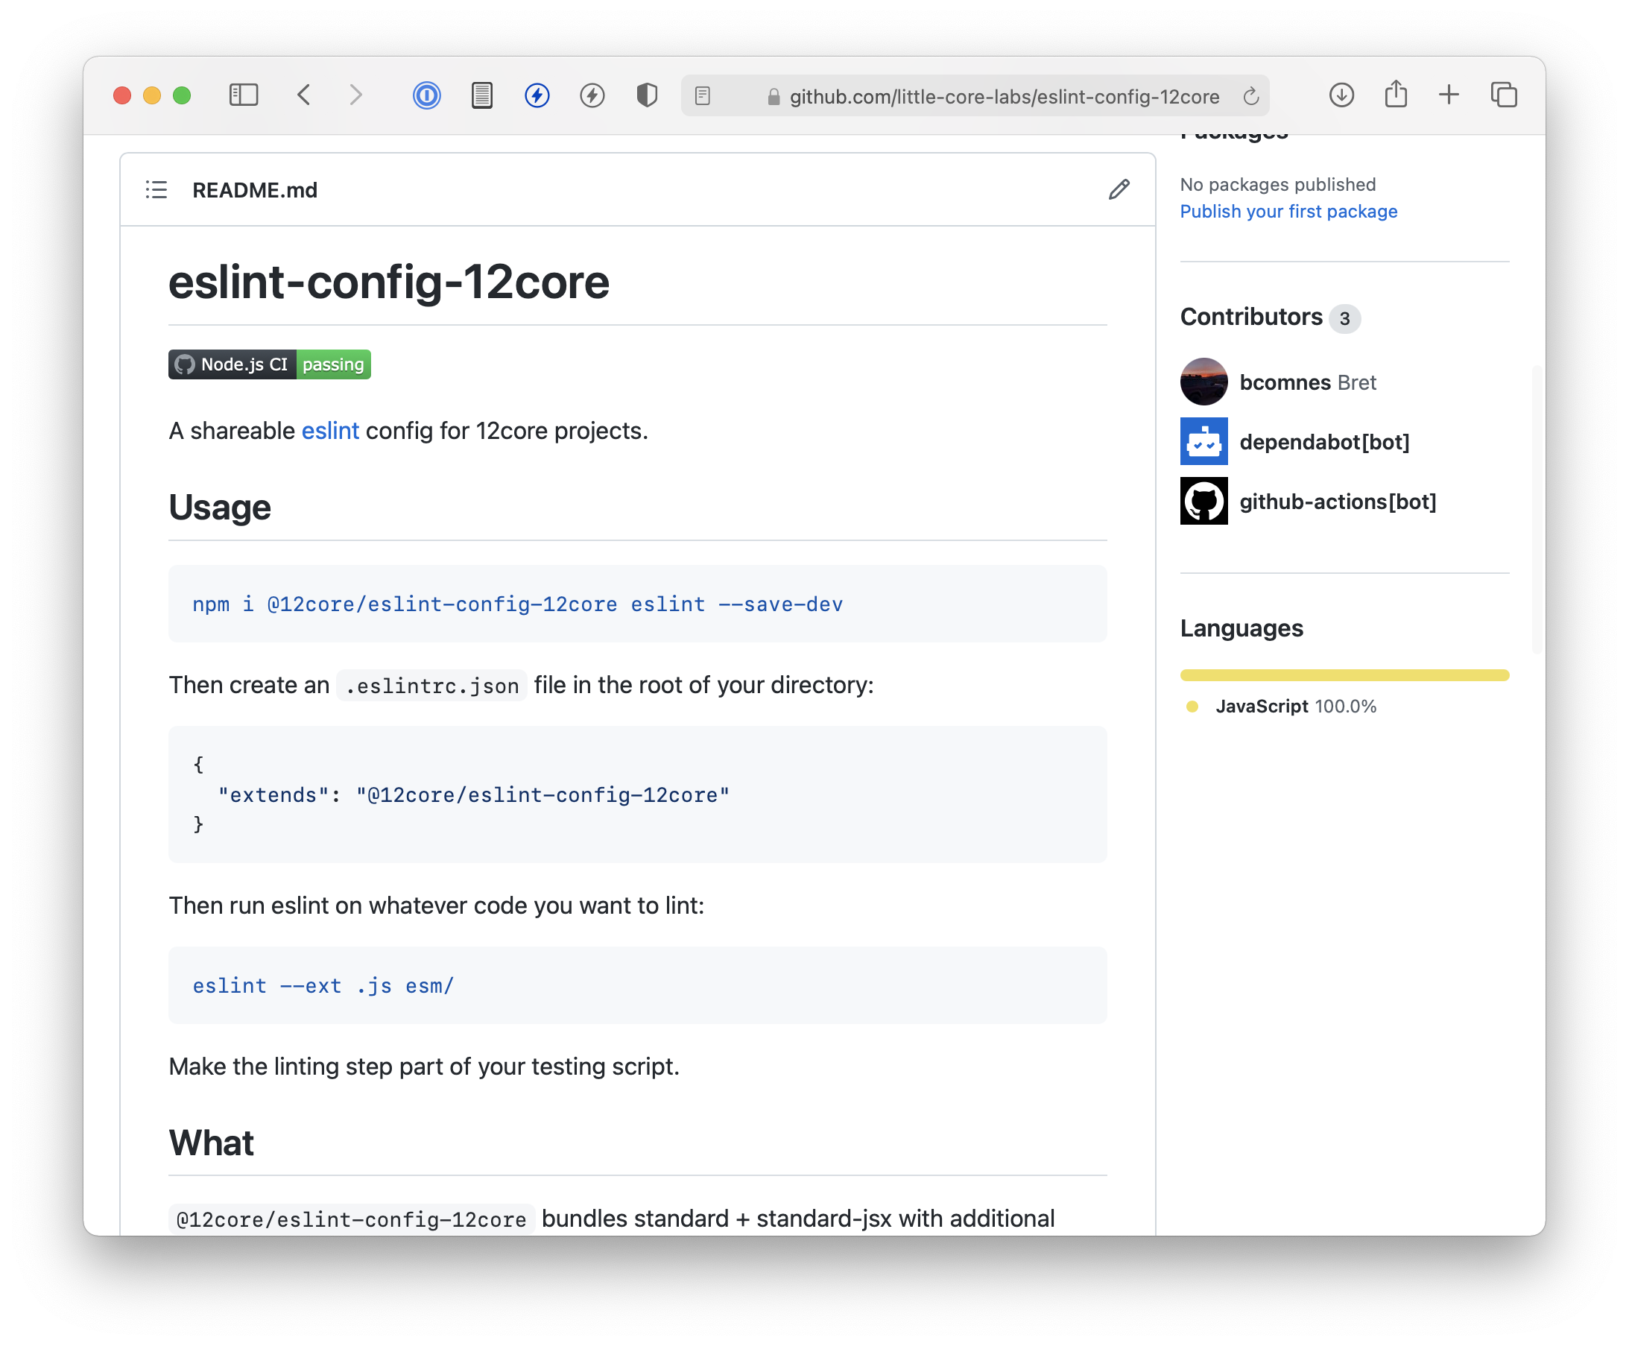Open README table of contents list icon
The image size is (1629, 1346).
[156, 190]
